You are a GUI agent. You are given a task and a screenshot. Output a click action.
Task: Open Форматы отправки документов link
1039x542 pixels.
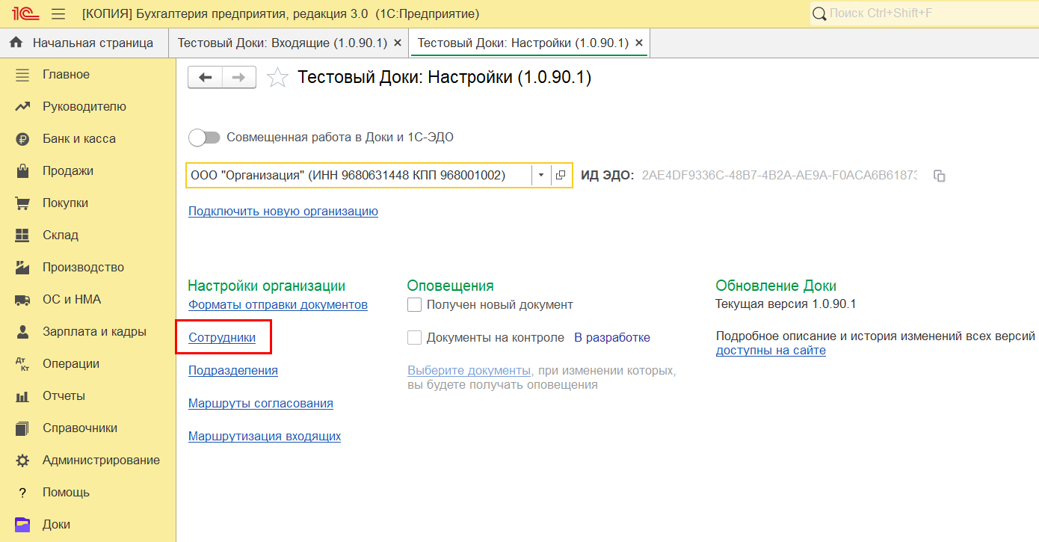tap(278, 305)
